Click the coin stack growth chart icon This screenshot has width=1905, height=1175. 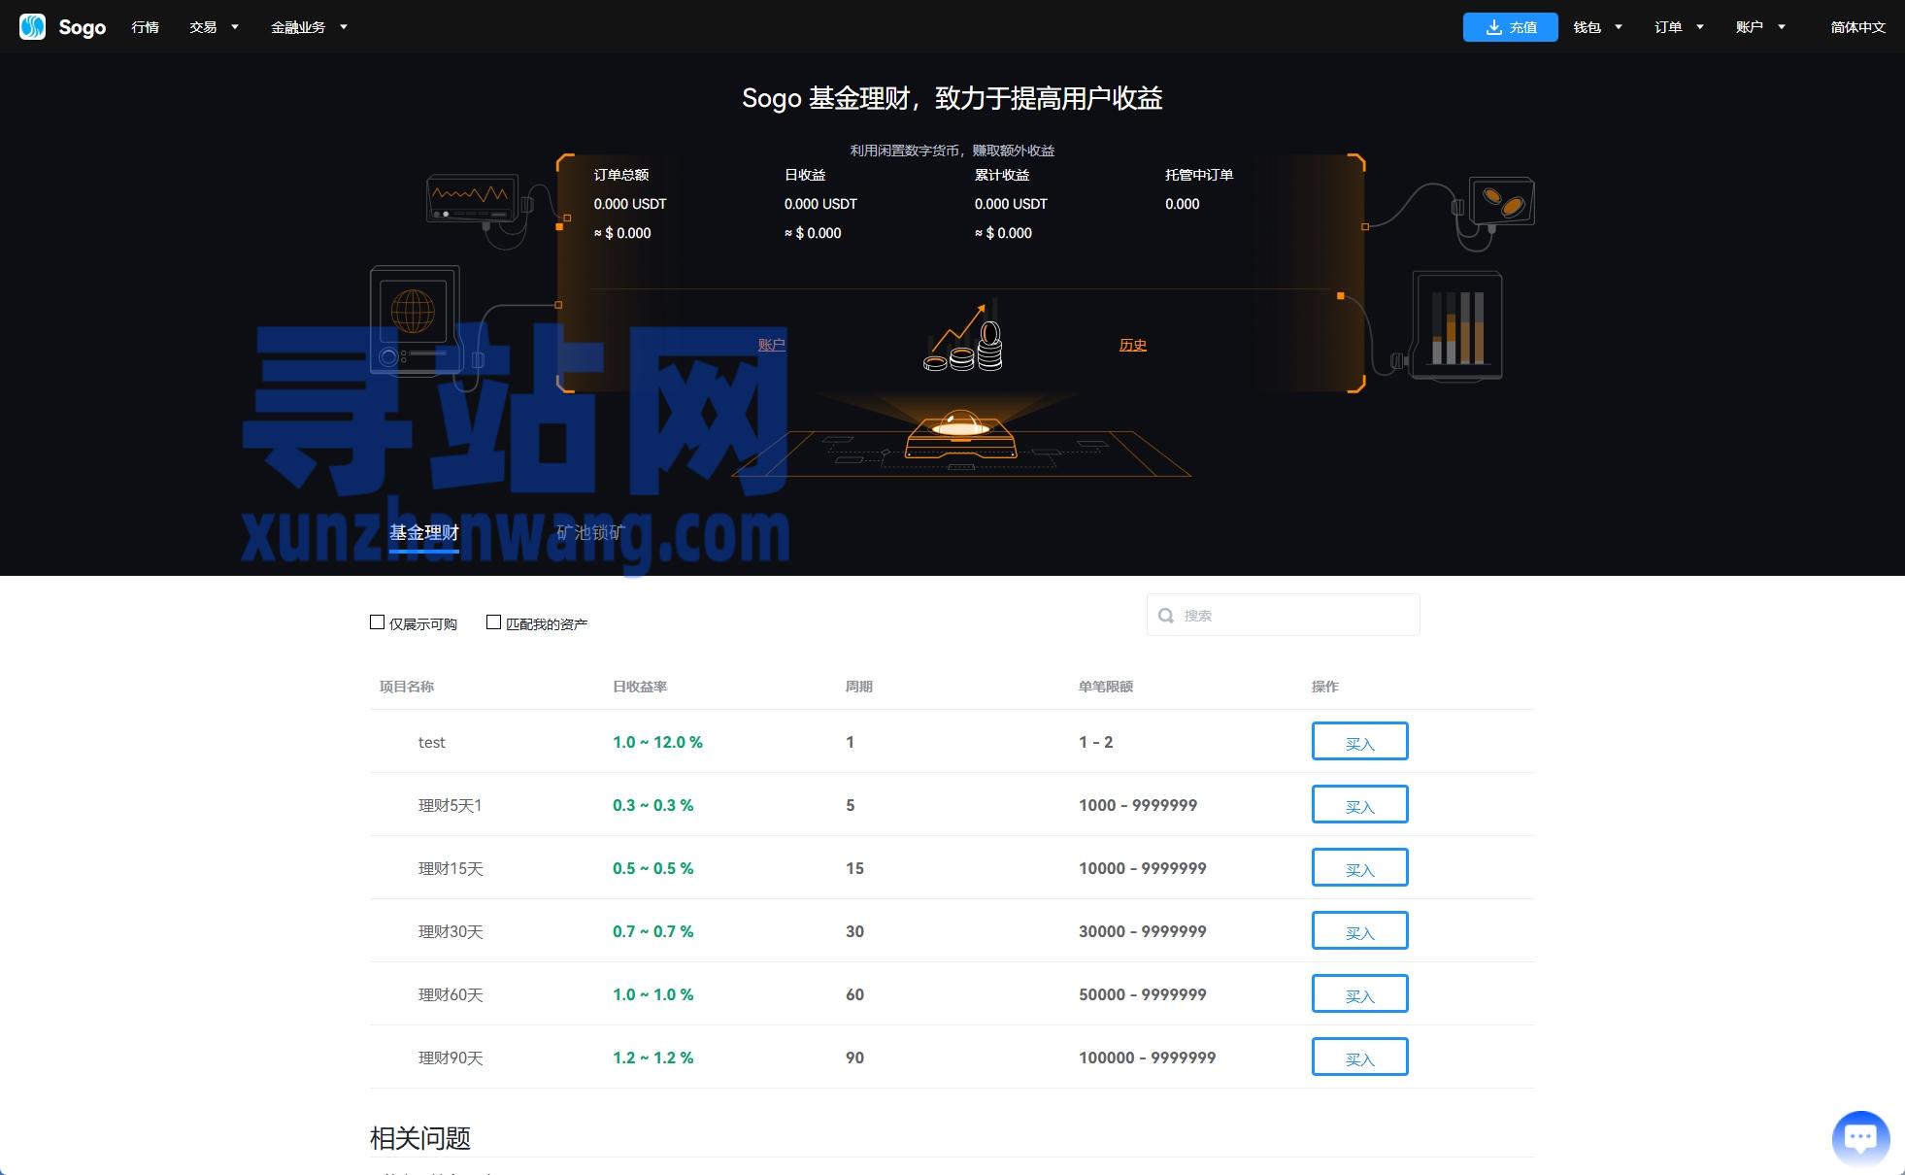click(x=963, y=337)
